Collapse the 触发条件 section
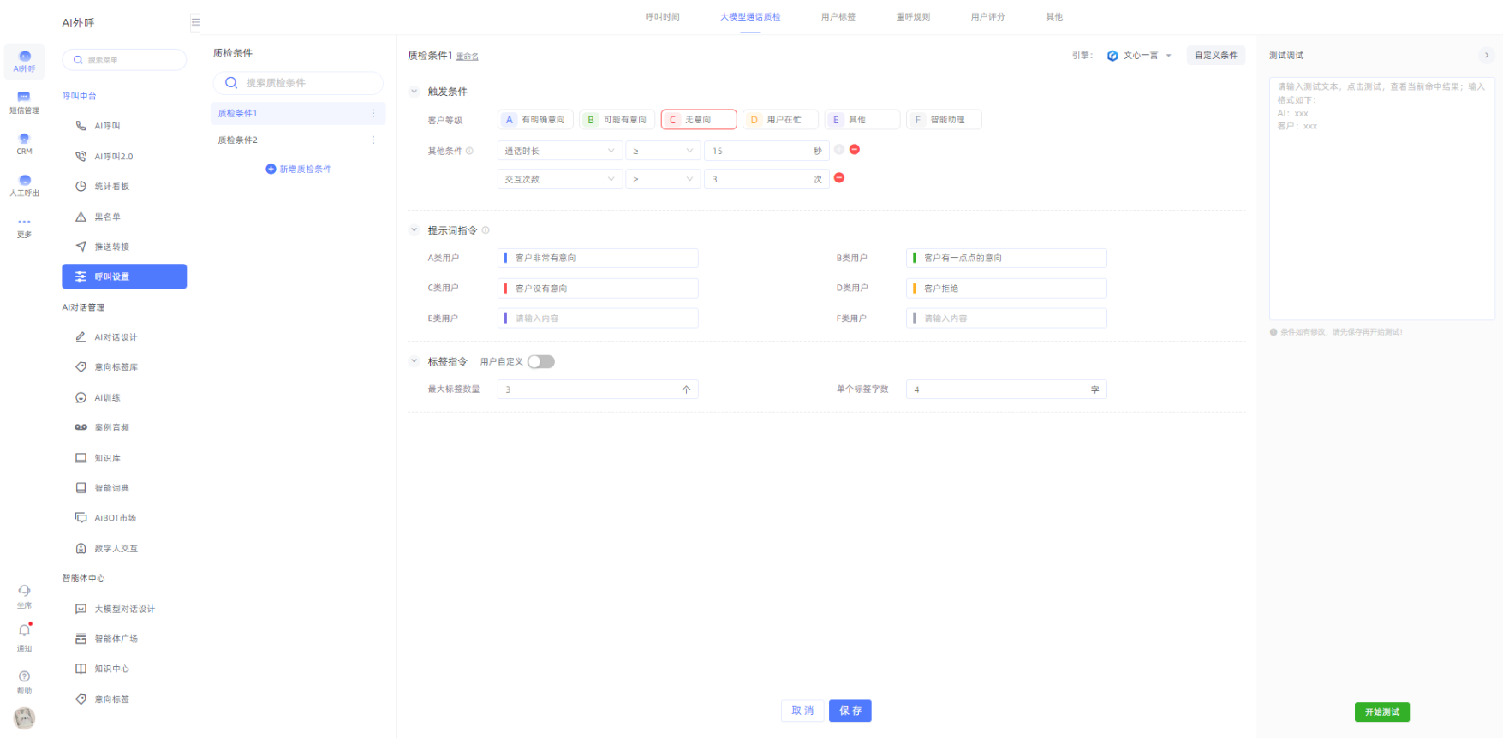 tap(415, 92)
